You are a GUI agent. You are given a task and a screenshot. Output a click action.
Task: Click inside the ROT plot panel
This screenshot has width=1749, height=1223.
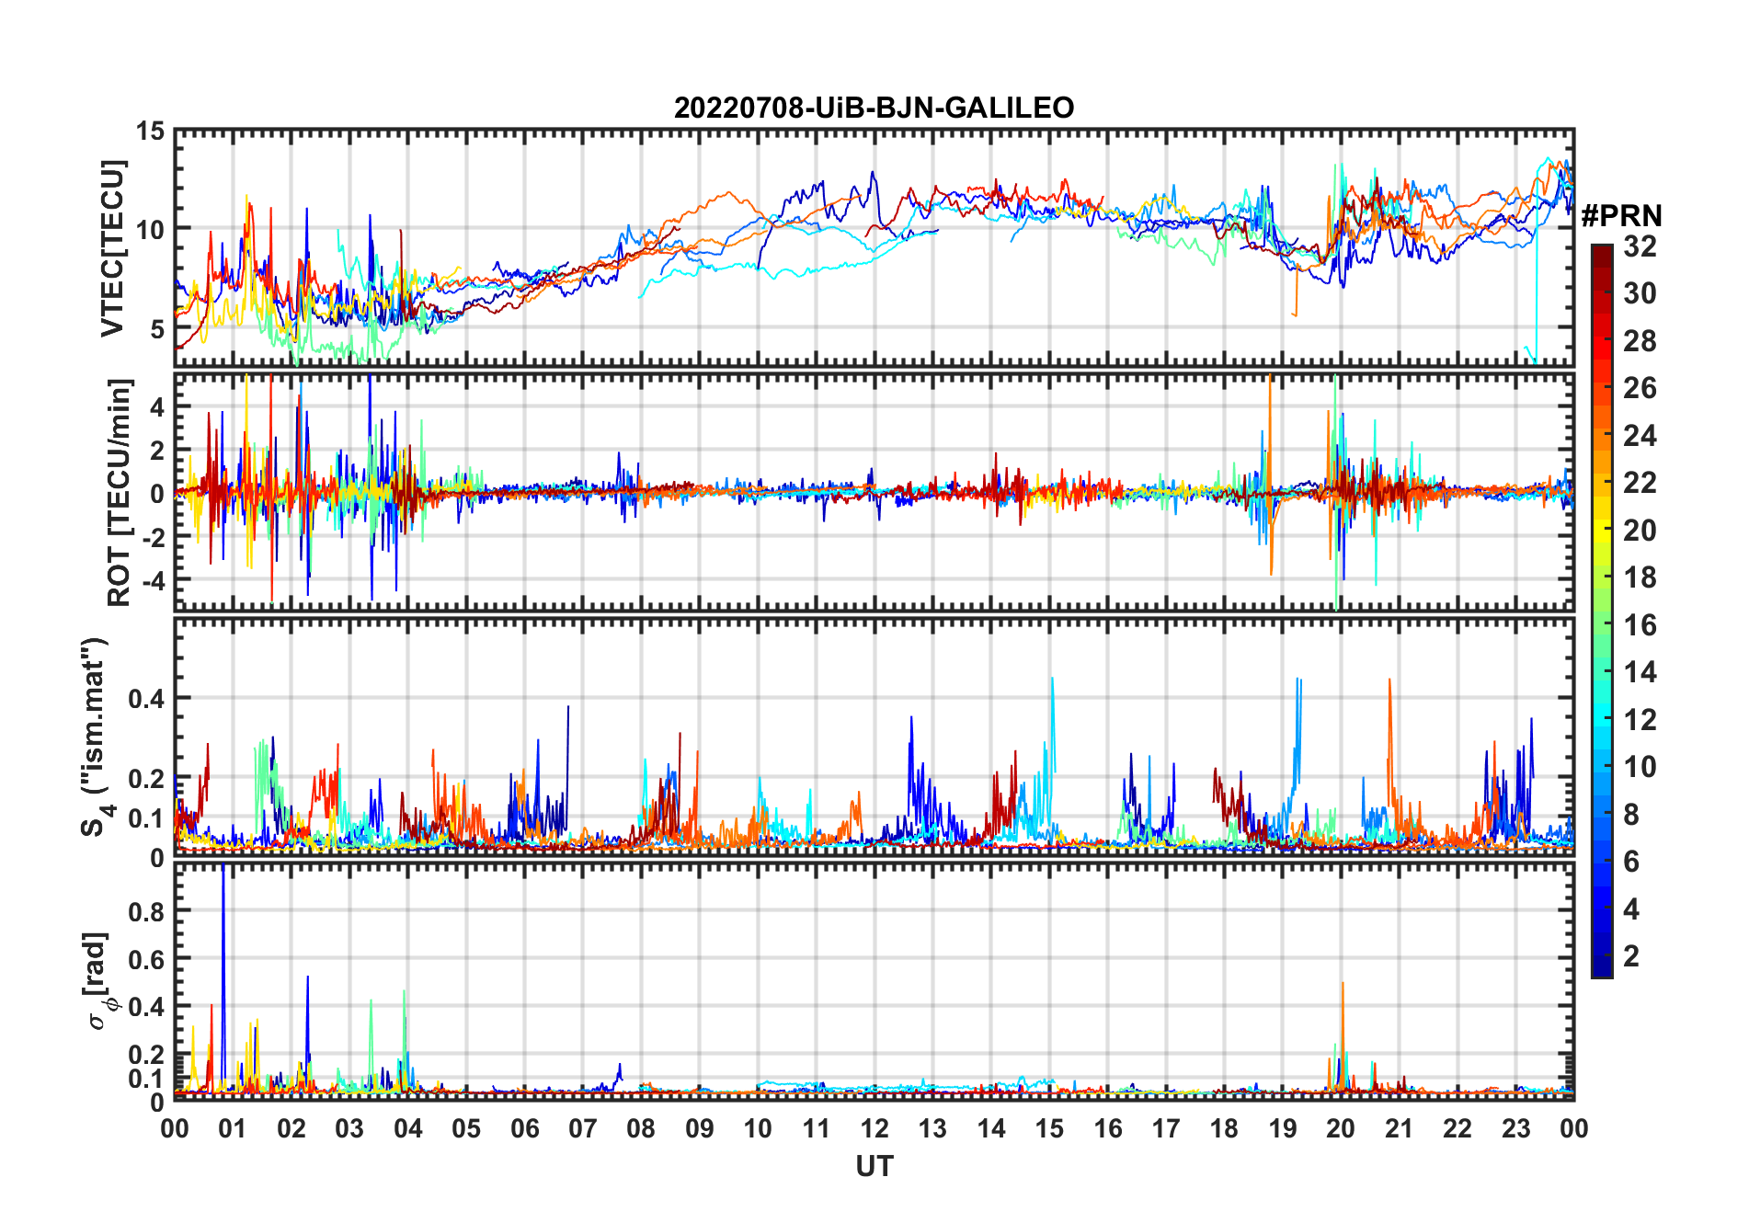[x=874, y=492]
